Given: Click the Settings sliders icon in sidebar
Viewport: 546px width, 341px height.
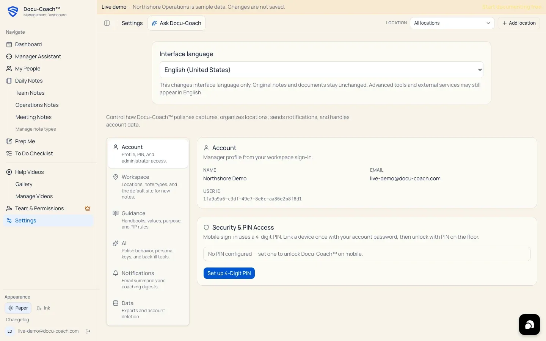Looking at the screenshot, I should point(9,221).
